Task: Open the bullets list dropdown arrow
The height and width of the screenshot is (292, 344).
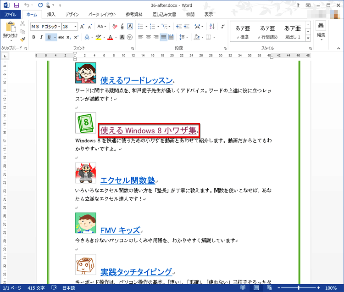Action: [146, 27]
